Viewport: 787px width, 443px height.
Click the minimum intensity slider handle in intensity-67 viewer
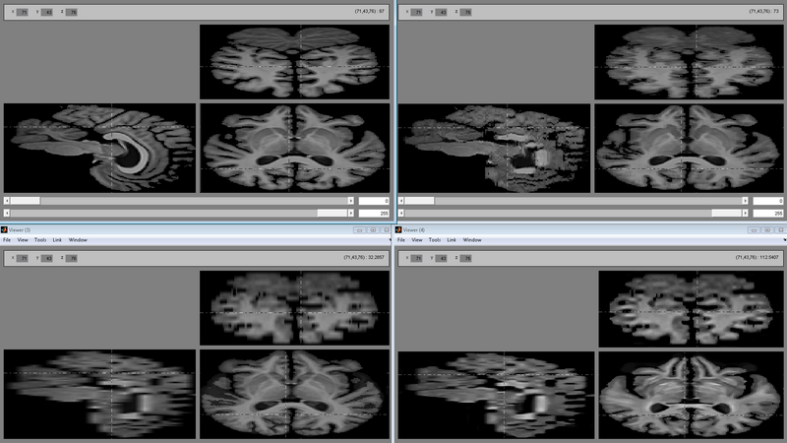(x=27, y=201)
